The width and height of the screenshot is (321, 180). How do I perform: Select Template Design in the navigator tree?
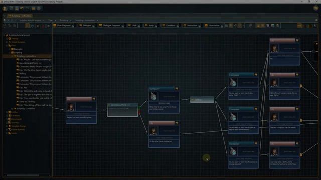tap(18, 126)
